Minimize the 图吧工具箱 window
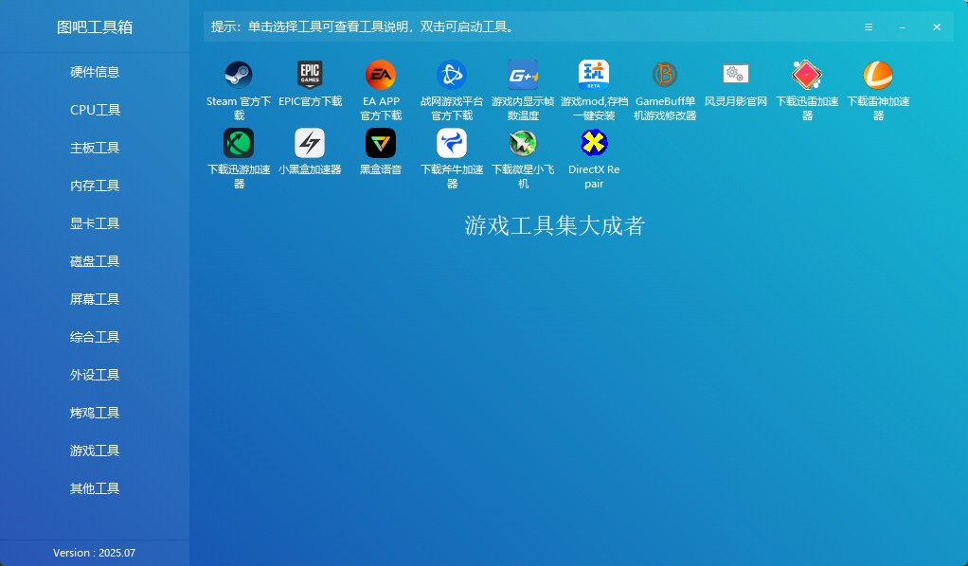Screen dimensions: 968x566 click(903, 27)
